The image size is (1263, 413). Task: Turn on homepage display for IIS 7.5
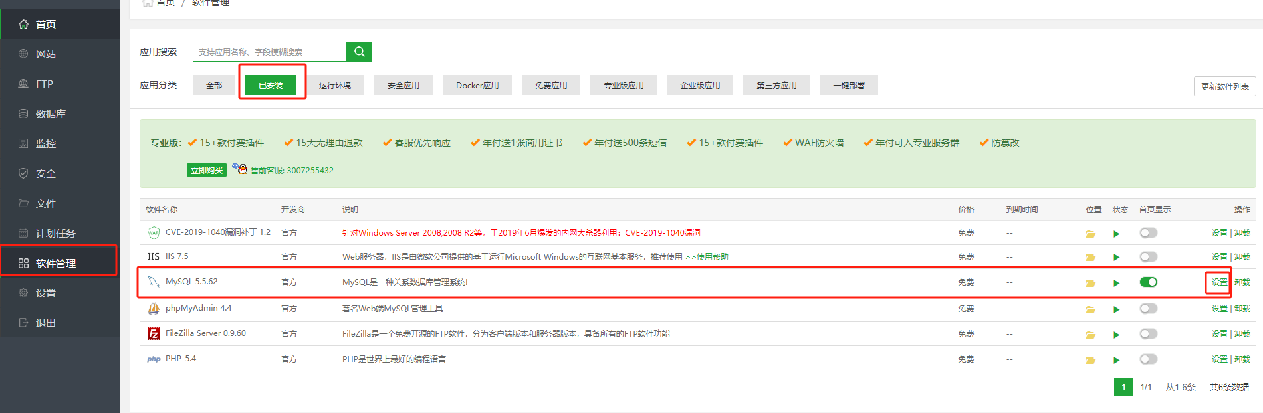click(x=1148, y=257)
